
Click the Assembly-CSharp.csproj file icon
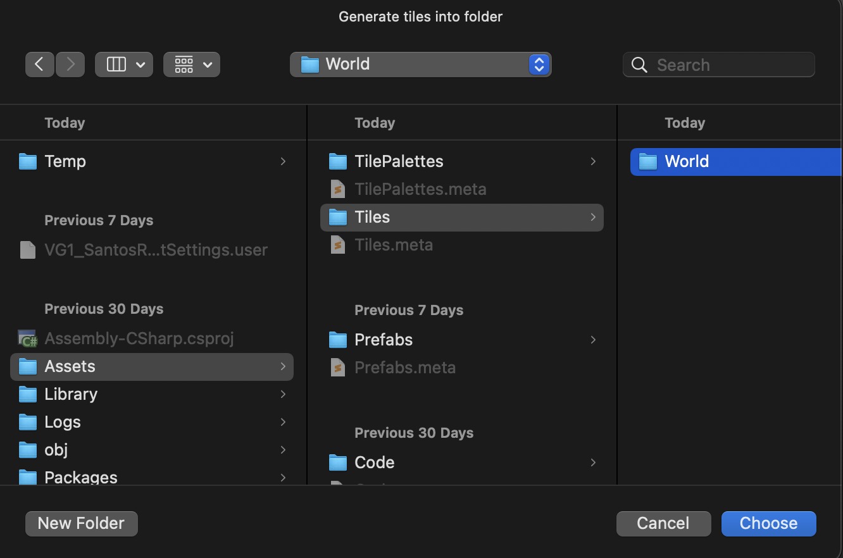pyautogui.click(x=28, y=338)
